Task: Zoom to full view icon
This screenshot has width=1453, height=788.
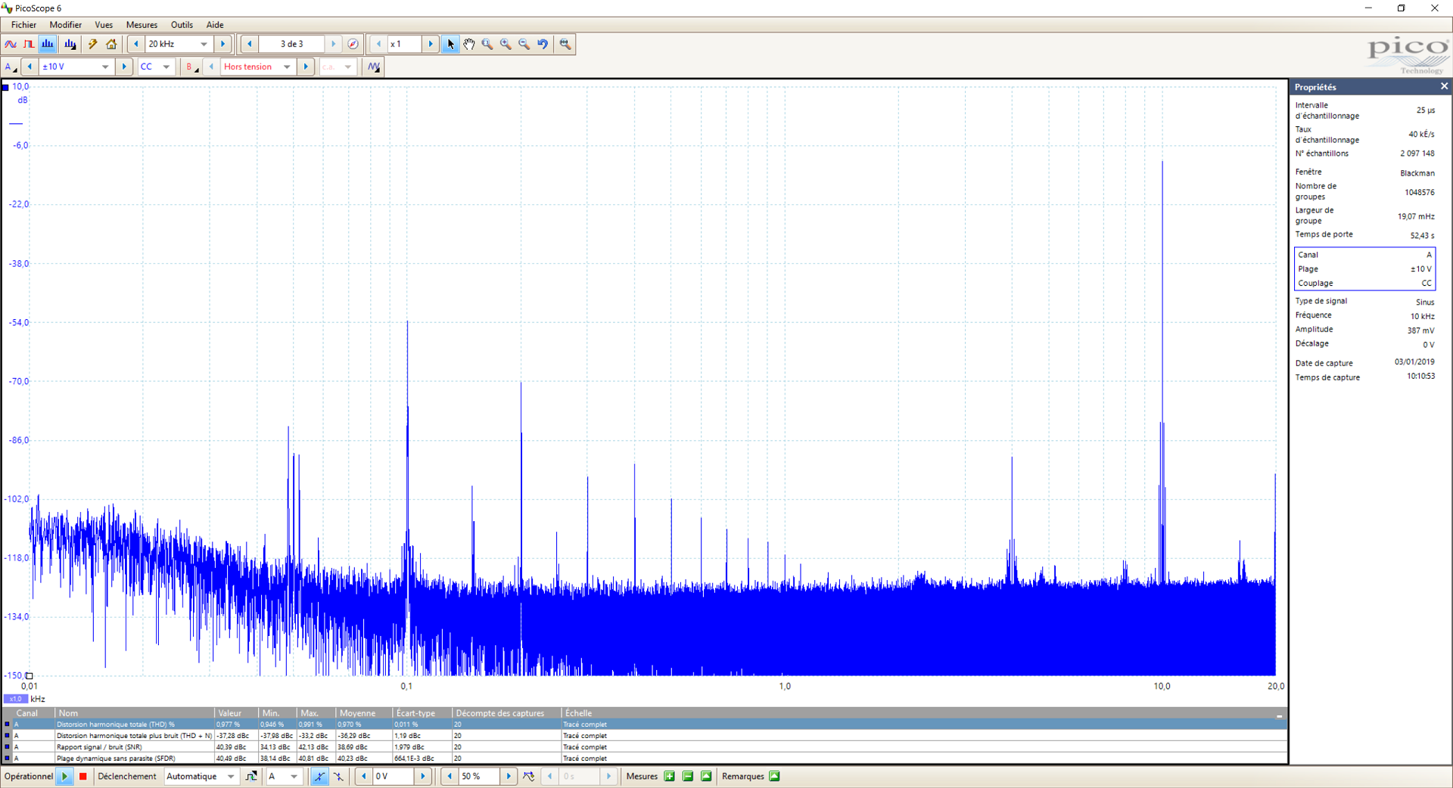Action: 565,44
